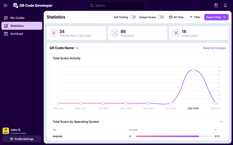
Task: Open the Archived section in sidebar
Action: click(x=17, y=34)
